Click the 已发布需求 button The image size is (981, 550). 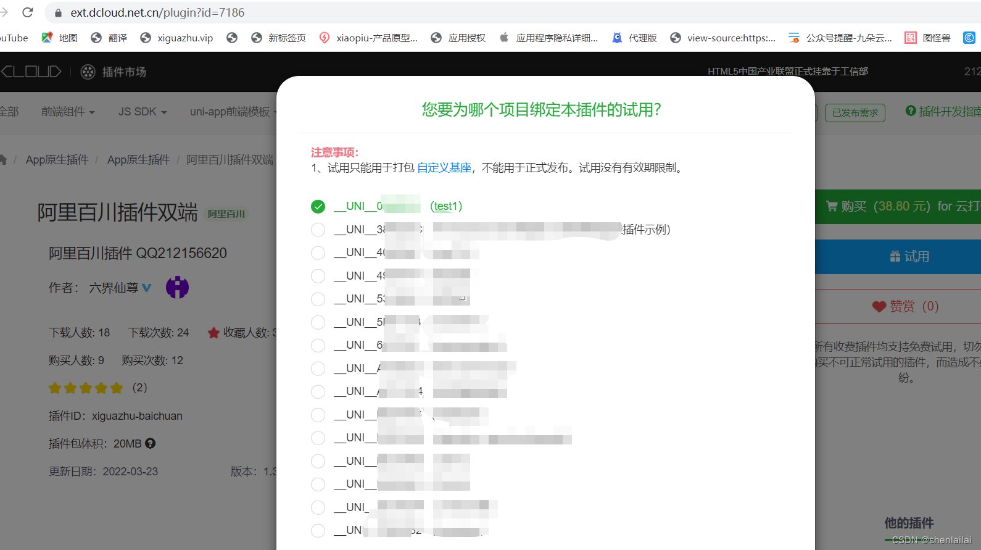tap(855, 112)
